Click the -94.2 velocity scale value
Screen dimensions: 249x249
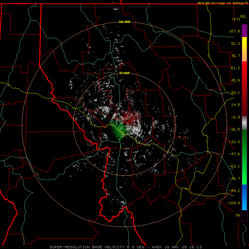coord(234,191)
